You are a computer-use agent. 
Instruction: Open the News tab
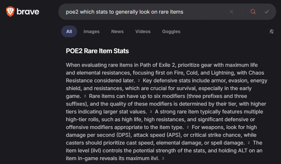click(117, 31)
